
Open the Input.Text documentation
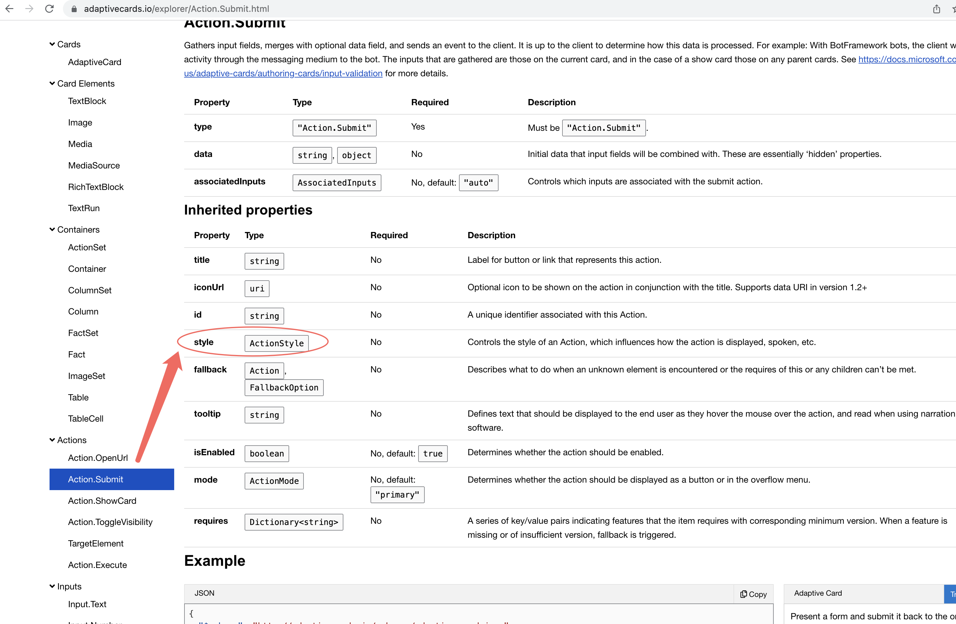click(x=87, y=603)
